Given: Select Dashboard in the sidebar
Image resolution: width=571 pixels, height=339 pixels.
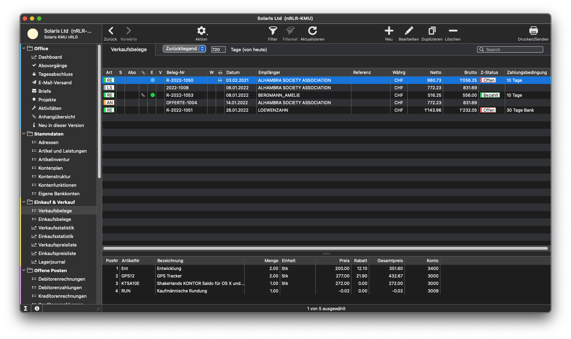Looking at the screenshot, I should tap(50, 57).
